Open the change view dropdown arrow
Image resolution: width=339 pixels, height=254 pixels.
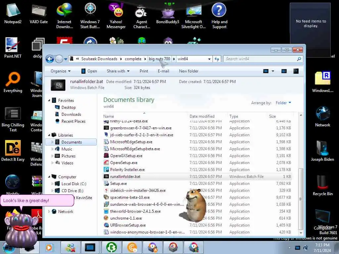pyautogui.click(x=273, y=71)
